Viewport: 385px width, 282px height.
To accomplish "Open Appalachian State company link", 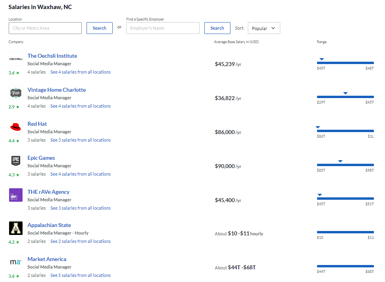I will (49, 225).
